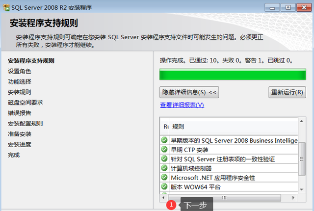This screenshot has width=314, height=211.
Task: Click green check beside 针对 SQL Server 注册表项的一致性验证
Action: pos(164,158)
